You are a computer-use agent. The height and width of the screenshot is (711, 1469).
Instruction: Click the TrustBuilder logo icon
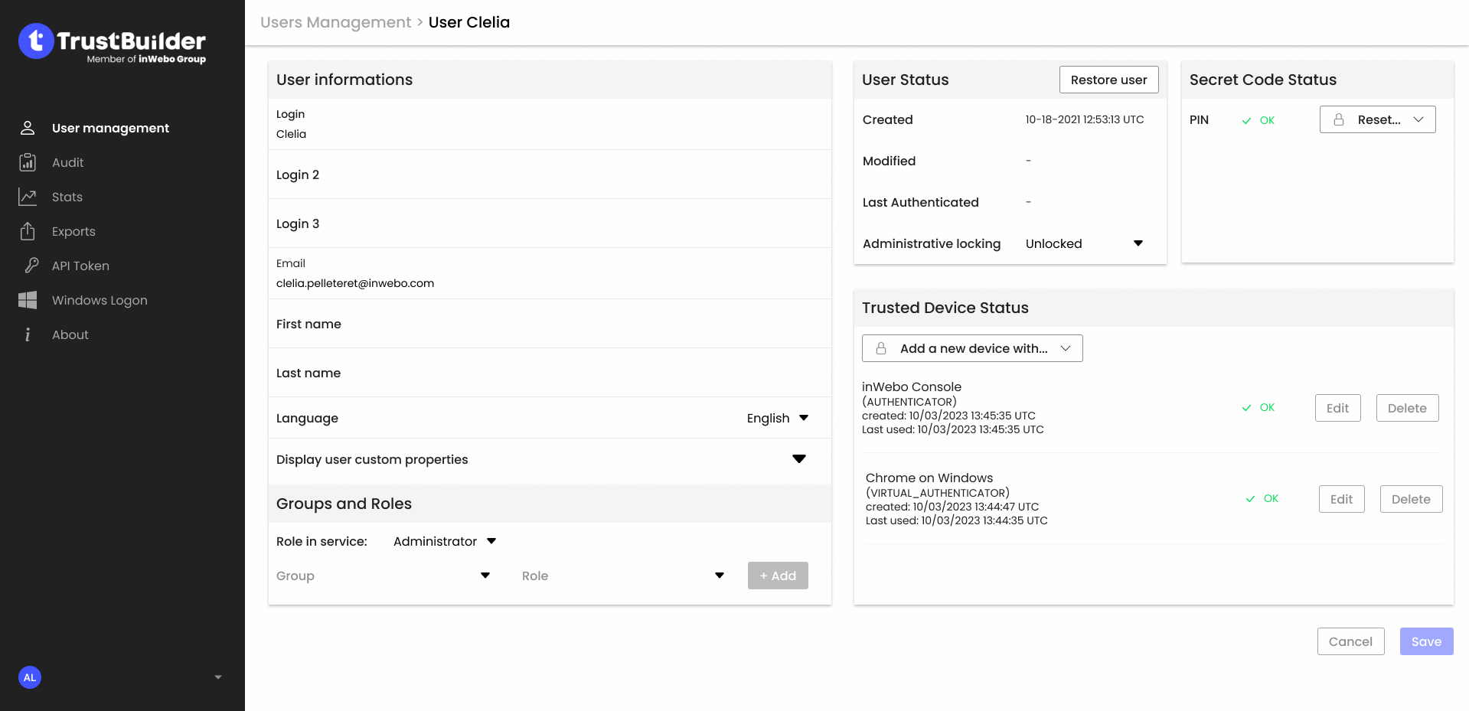[x=36, y=41]
